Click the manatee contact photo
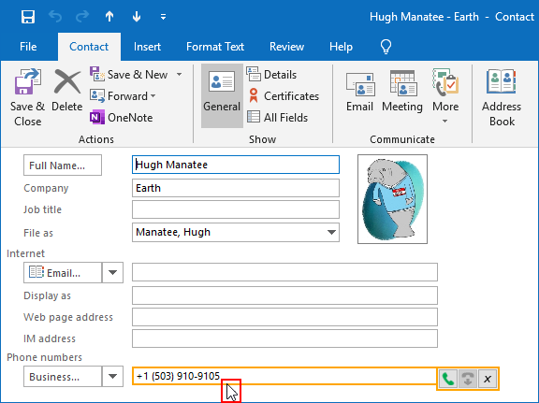539x403 pixels. 393,199
